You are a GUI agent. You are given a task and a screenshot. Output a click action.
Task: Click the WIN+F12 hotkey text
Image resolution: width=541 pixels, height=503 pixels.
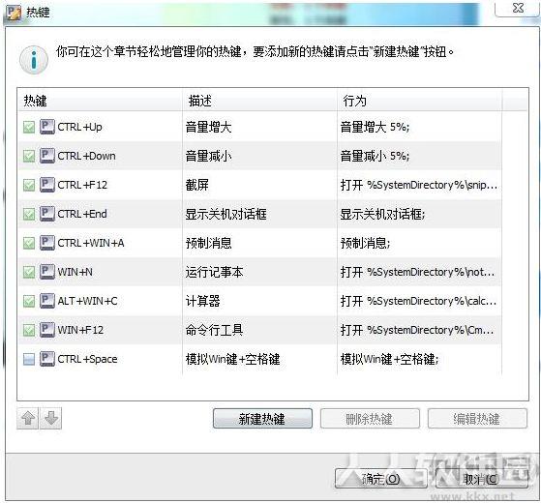click(80, 330)
